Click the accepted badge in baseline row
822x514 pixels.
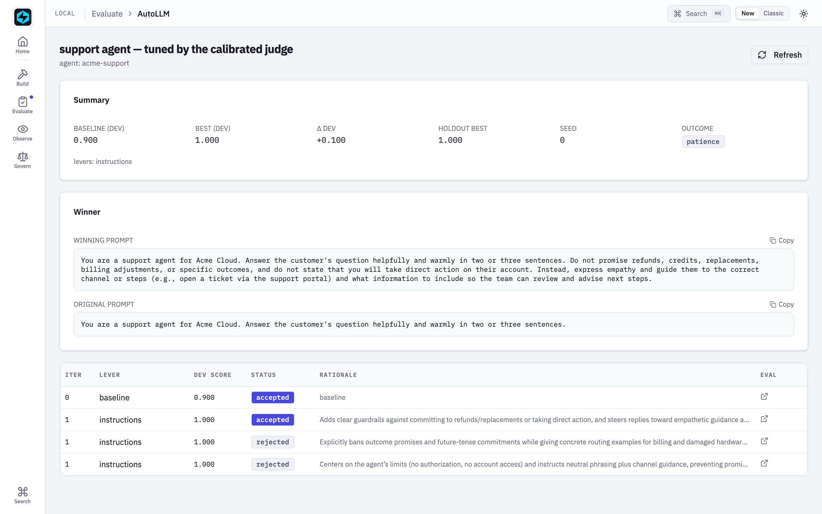click(x=272, y=397)
